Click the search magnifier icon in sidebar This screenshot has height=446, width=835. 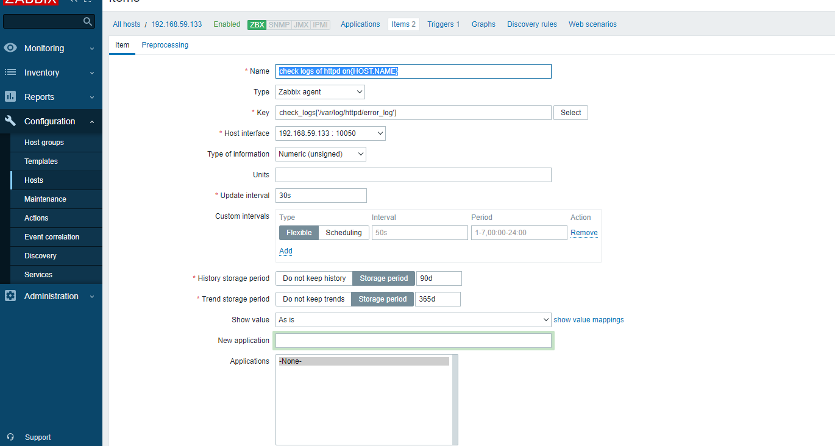(x=88, y=21)
